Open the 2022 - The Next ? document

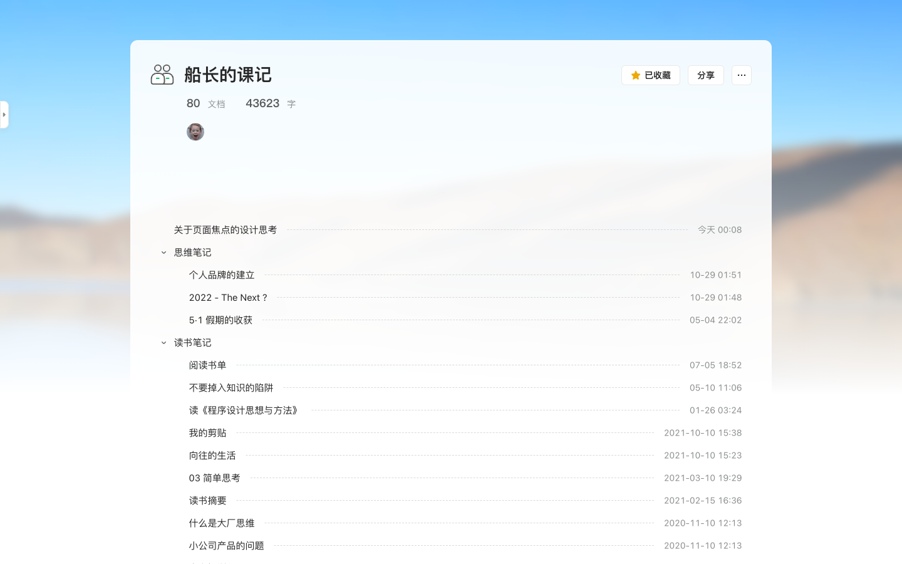coord(228,297)
